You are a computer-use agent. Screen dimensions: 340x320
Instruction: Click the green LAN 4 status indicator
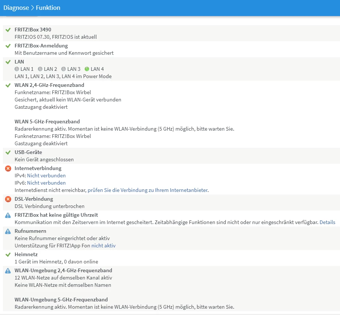(87, 69)
